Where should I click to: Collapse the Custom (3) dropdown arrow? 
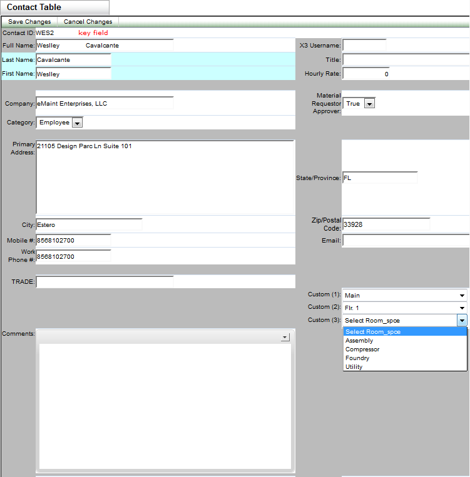[462, 320]
